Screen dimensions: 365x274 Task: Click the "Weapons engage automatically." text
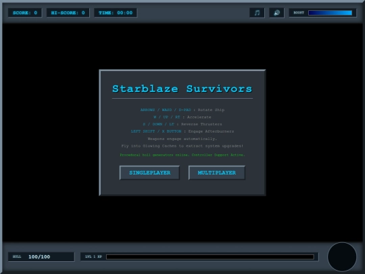tap(182, 139)
